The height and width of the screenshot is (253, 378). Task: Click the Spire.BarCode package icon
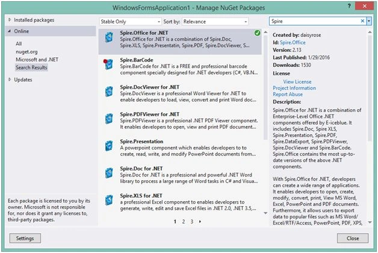[x=108, y=64]
